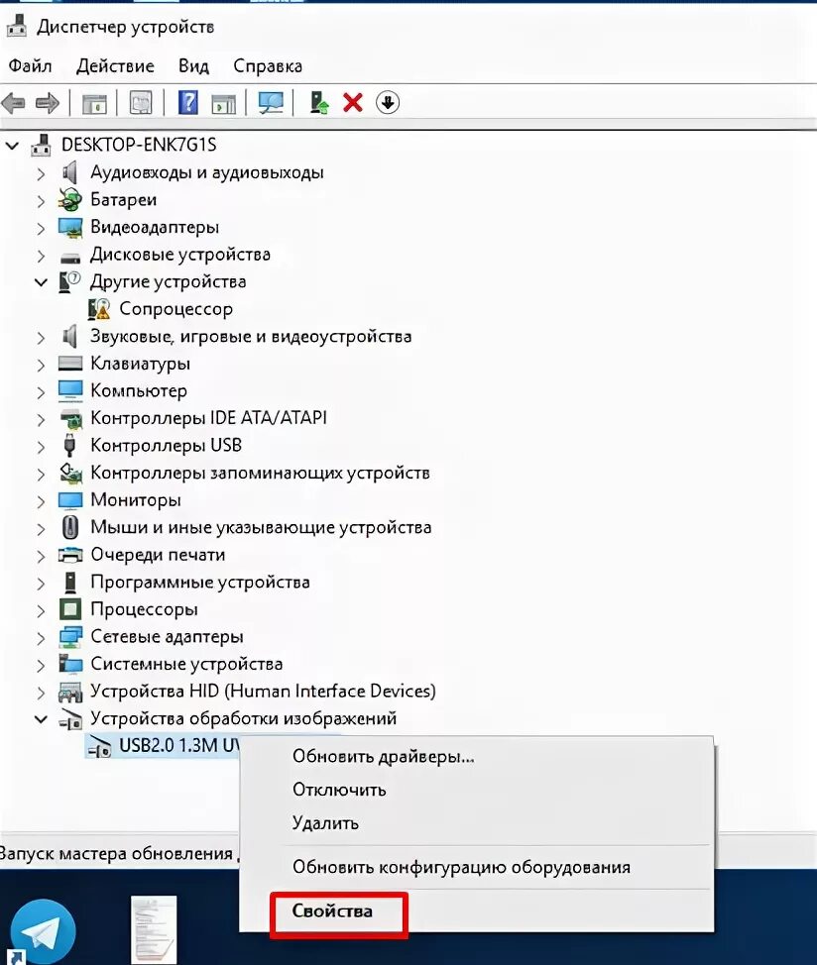
Task: Select the Сопроцессор device label
Action: tap(176, 309)
